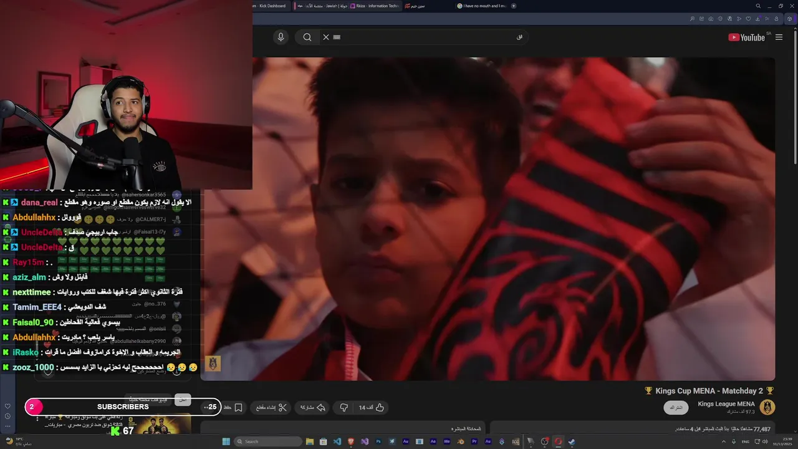Viewport: 798px width, 449px height.
Task: Open the Kings League MENA channel avatar
Action: pyautogui.click(x=767, y=407)
